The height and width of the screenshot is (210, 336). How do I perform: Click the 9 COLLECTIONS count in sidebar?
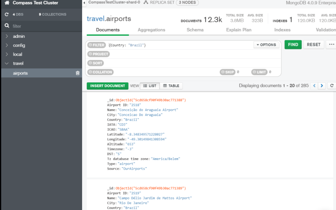tap(52, 14)
